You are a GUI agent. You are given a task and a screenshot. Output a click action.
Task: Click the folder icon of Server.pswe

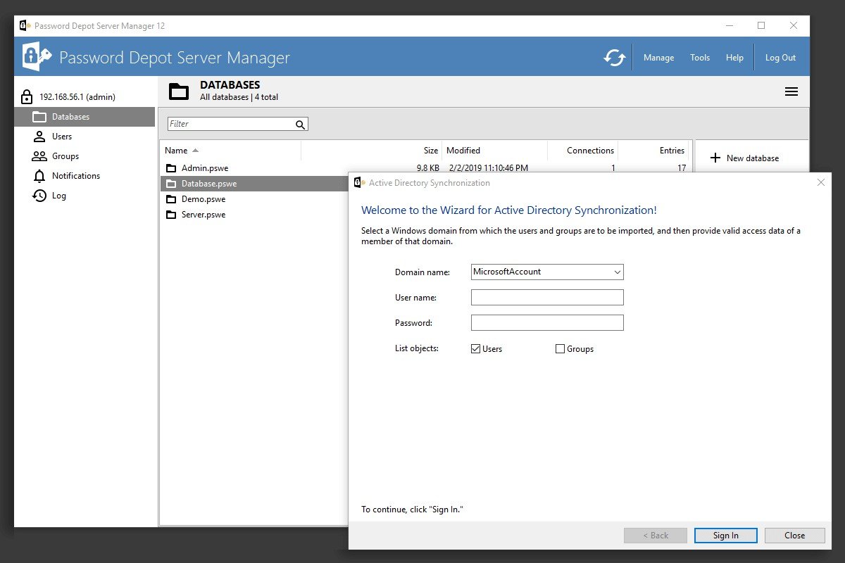click(171, 215)
